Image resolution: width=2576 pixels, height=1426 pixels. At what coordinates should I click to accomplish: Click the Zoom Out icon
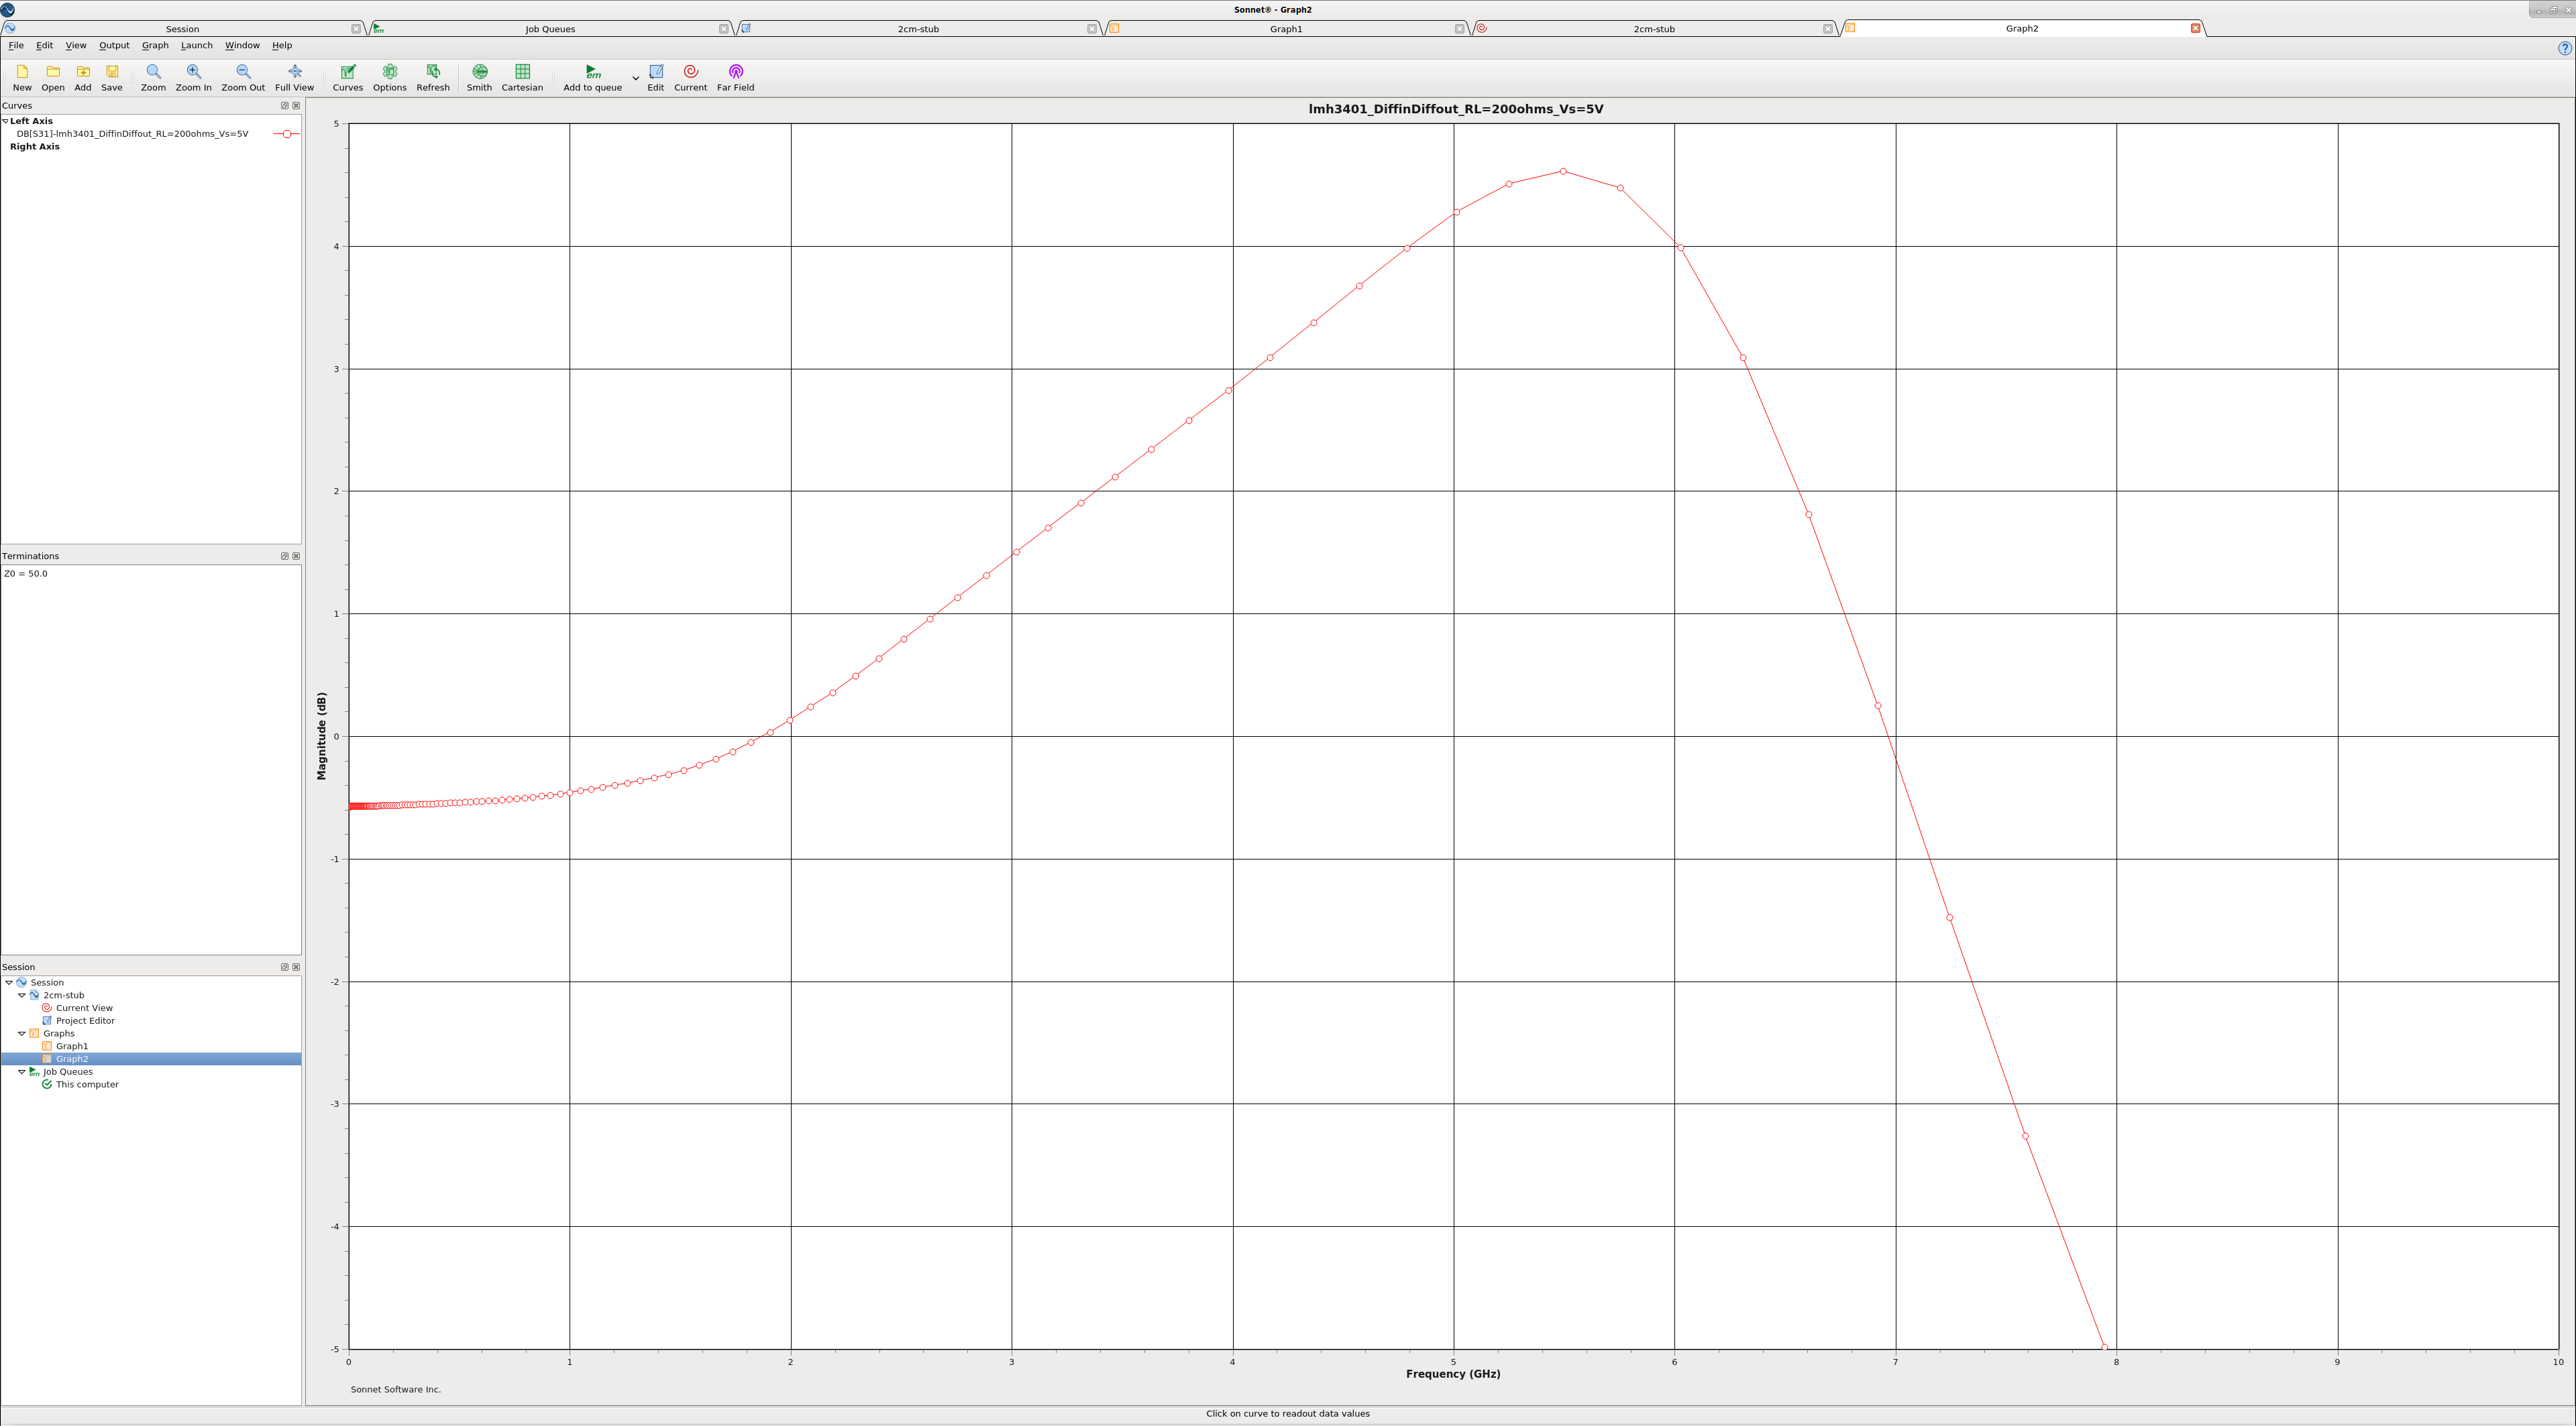click(243, 78)
